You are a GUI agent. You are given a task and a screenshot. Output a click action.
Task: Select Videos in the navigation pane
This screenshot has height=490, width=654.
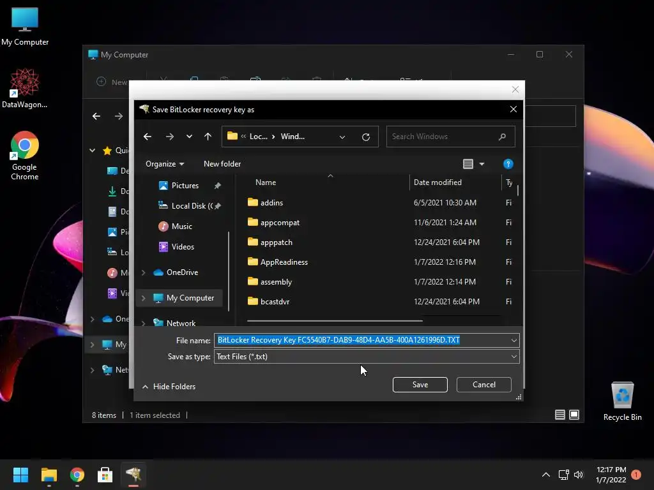183,247
